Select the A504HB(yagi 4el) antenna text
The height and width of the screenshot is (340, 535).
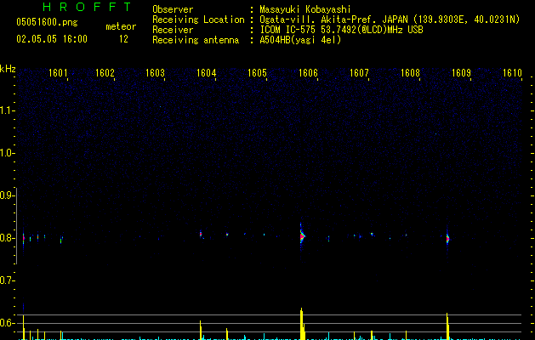(300, 40)
